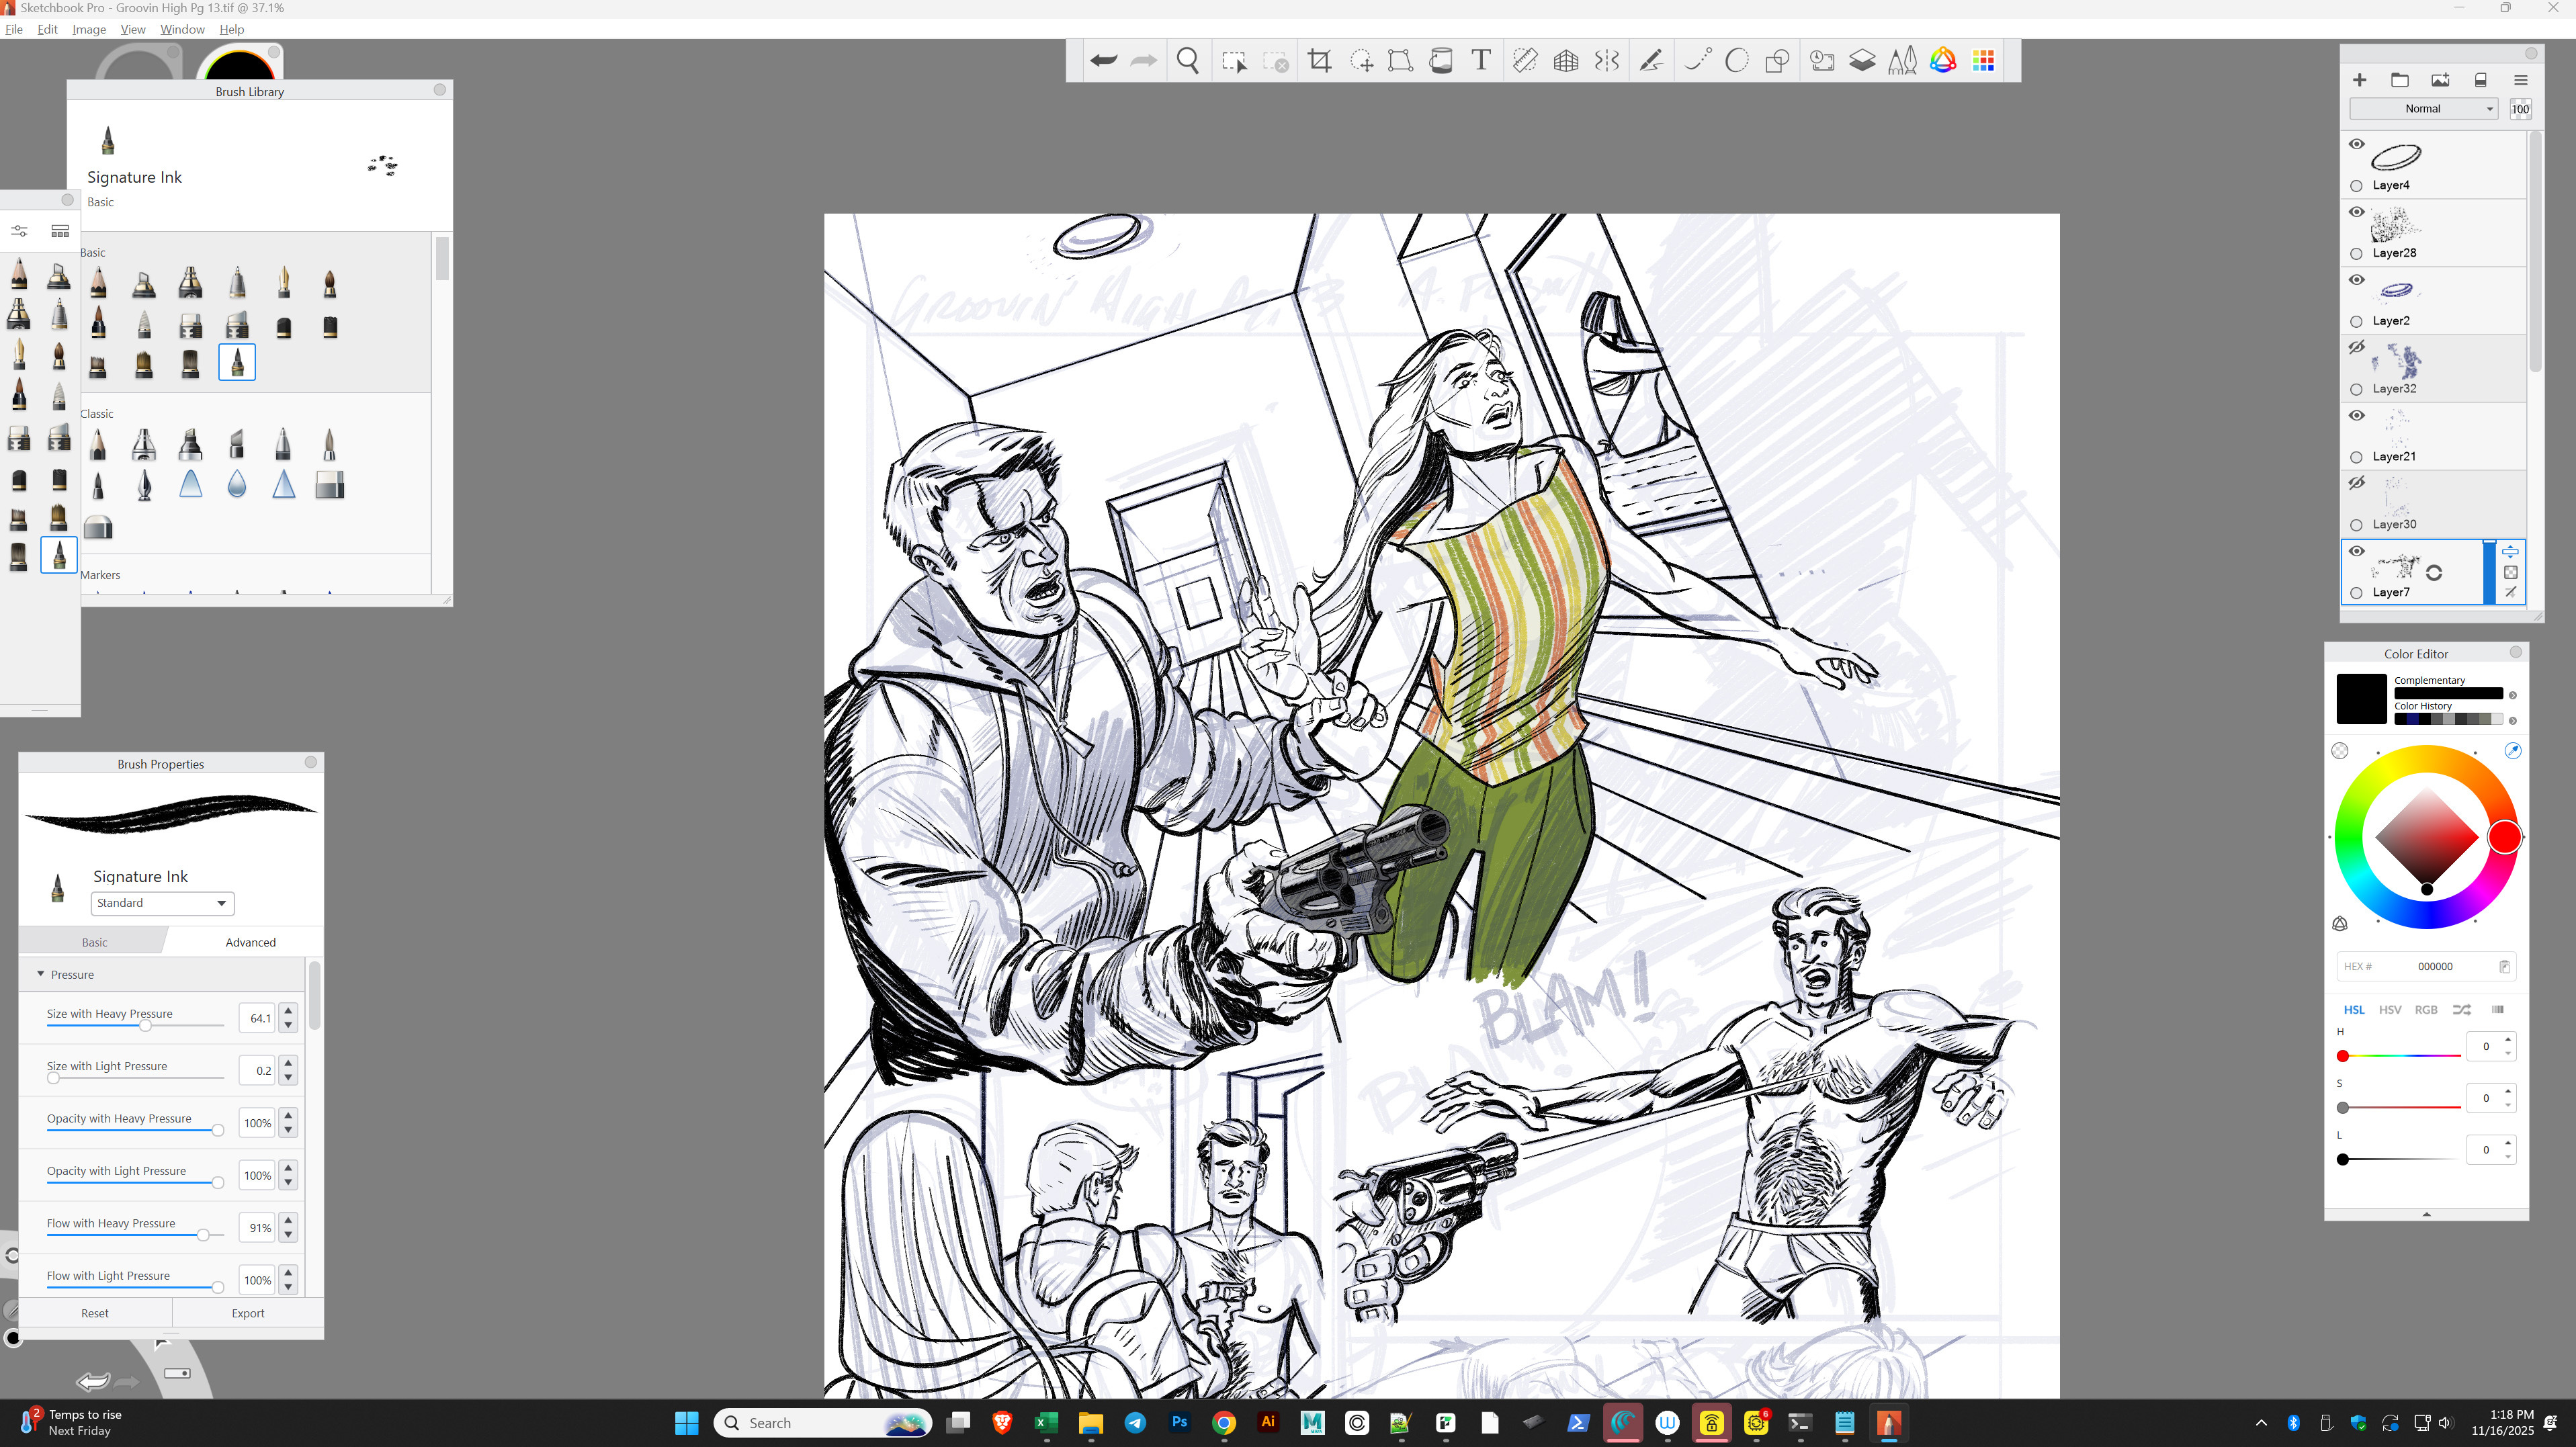Select the Flood Fill bucket tool
The image size is (2576, 1447).
coord(1441,61)
